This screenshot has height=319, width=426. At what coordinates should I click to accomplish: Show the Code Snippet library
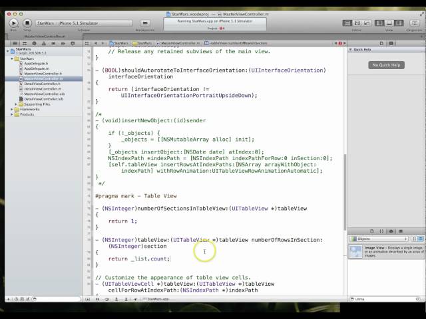click(x=381, y=231)
